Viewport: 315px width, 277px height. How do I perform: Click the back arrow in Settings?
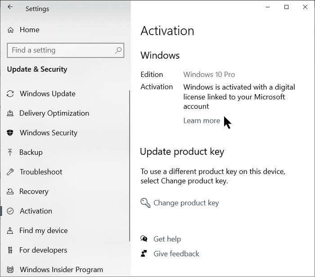click(x=10, y=7)
